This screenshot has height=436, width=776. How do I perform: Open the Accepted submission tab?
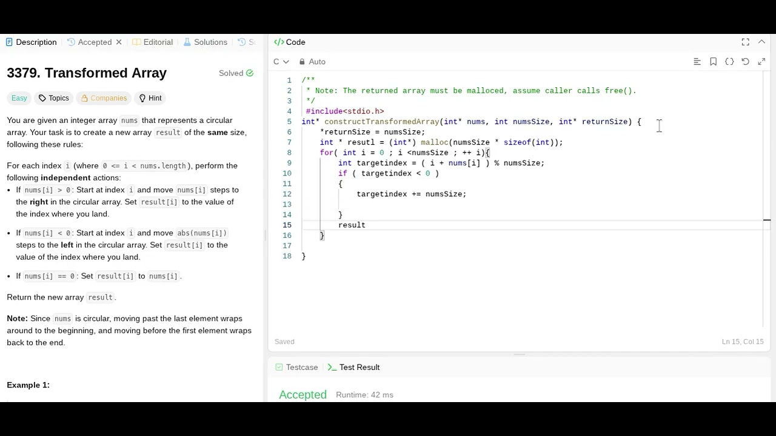[x=90, y=42]
